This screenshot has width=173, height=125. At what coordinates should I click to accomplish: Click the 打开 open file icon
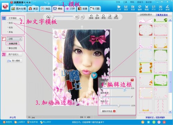click(x=119, y=8)
